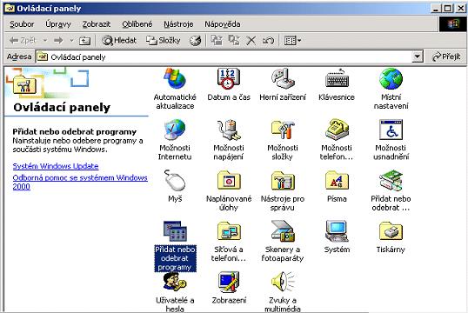Image resolution: width=468 pixels, height=313 pixels.
Task: Open the Nápověda menu
Action: 223,23
